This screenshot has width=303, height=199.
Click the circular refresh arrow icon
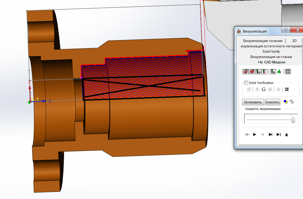(263, 89)
